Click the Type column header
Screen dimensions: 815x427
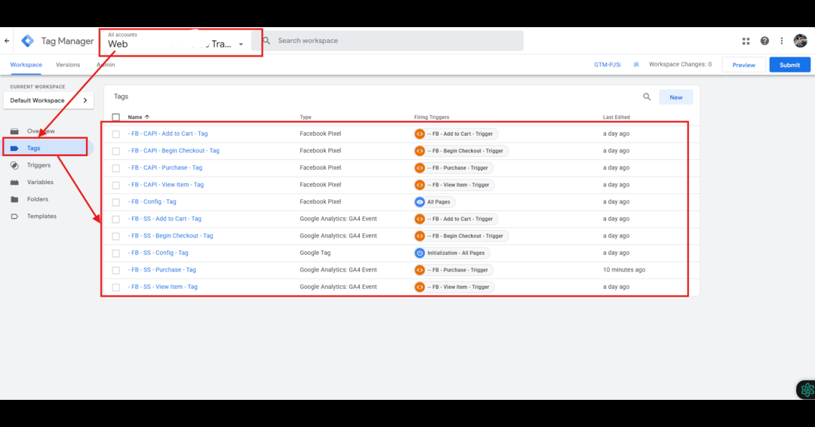coord(306,118)
